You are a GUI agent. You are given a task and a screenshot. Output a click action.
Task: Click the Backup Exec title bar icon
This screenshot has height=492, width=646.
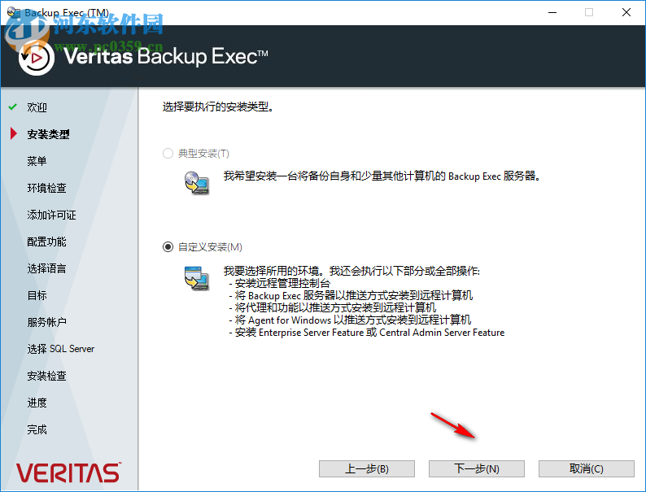13,12
